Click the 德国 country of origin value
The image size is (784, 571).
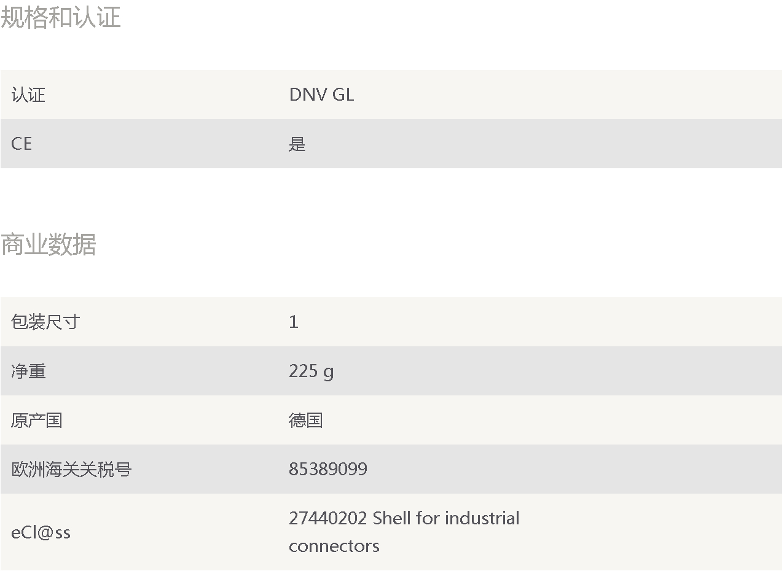point(306,420)
